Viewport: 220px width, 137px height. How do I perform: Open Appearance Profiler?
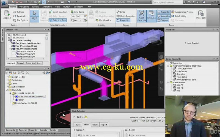tap(182, 12)
